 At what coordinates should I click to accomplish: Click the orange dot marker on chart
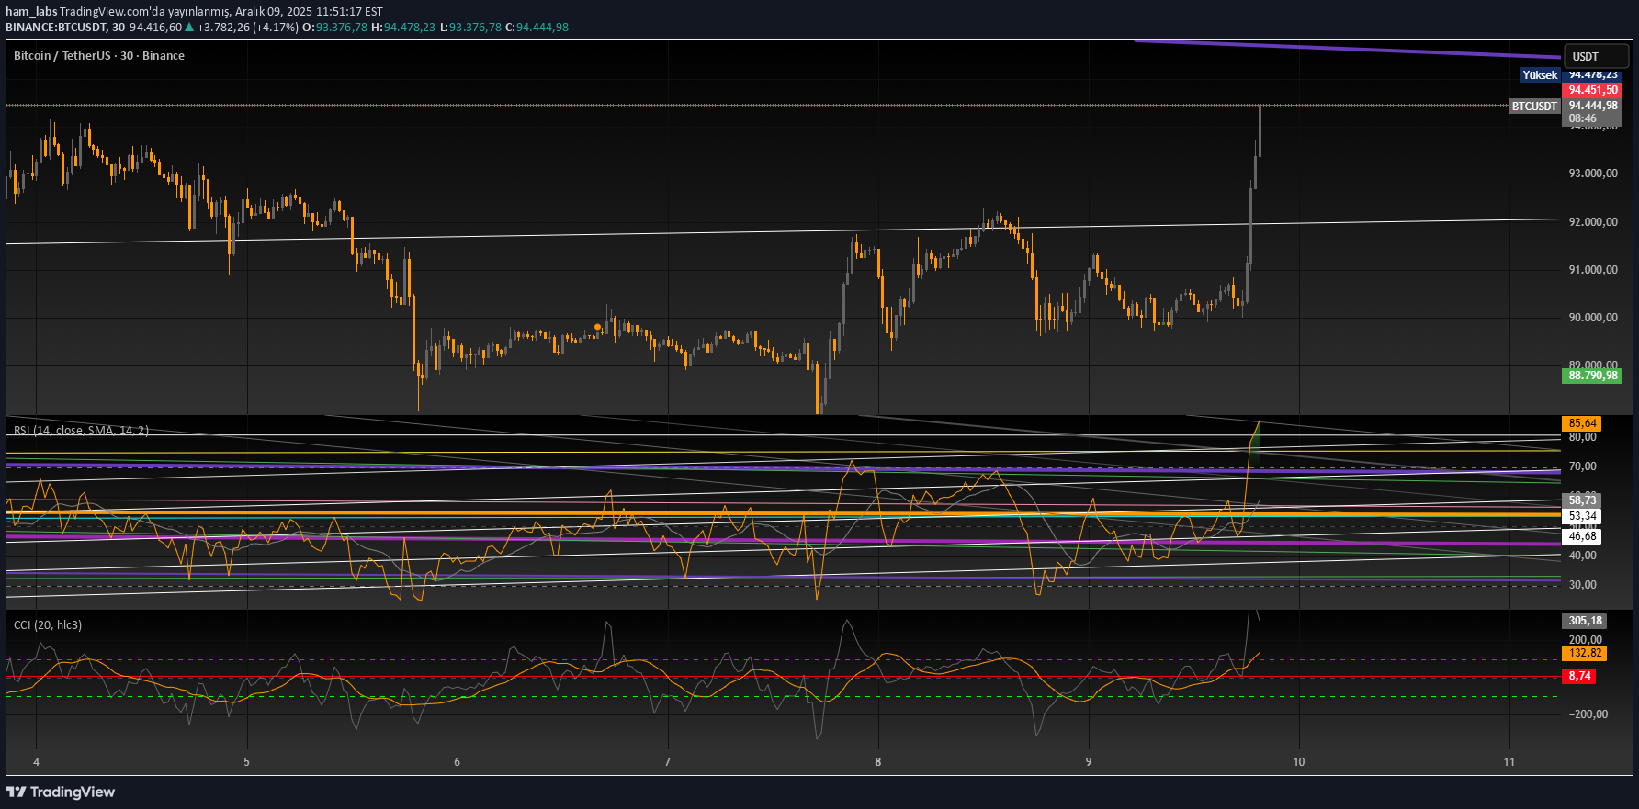click(x=598, y=327)
